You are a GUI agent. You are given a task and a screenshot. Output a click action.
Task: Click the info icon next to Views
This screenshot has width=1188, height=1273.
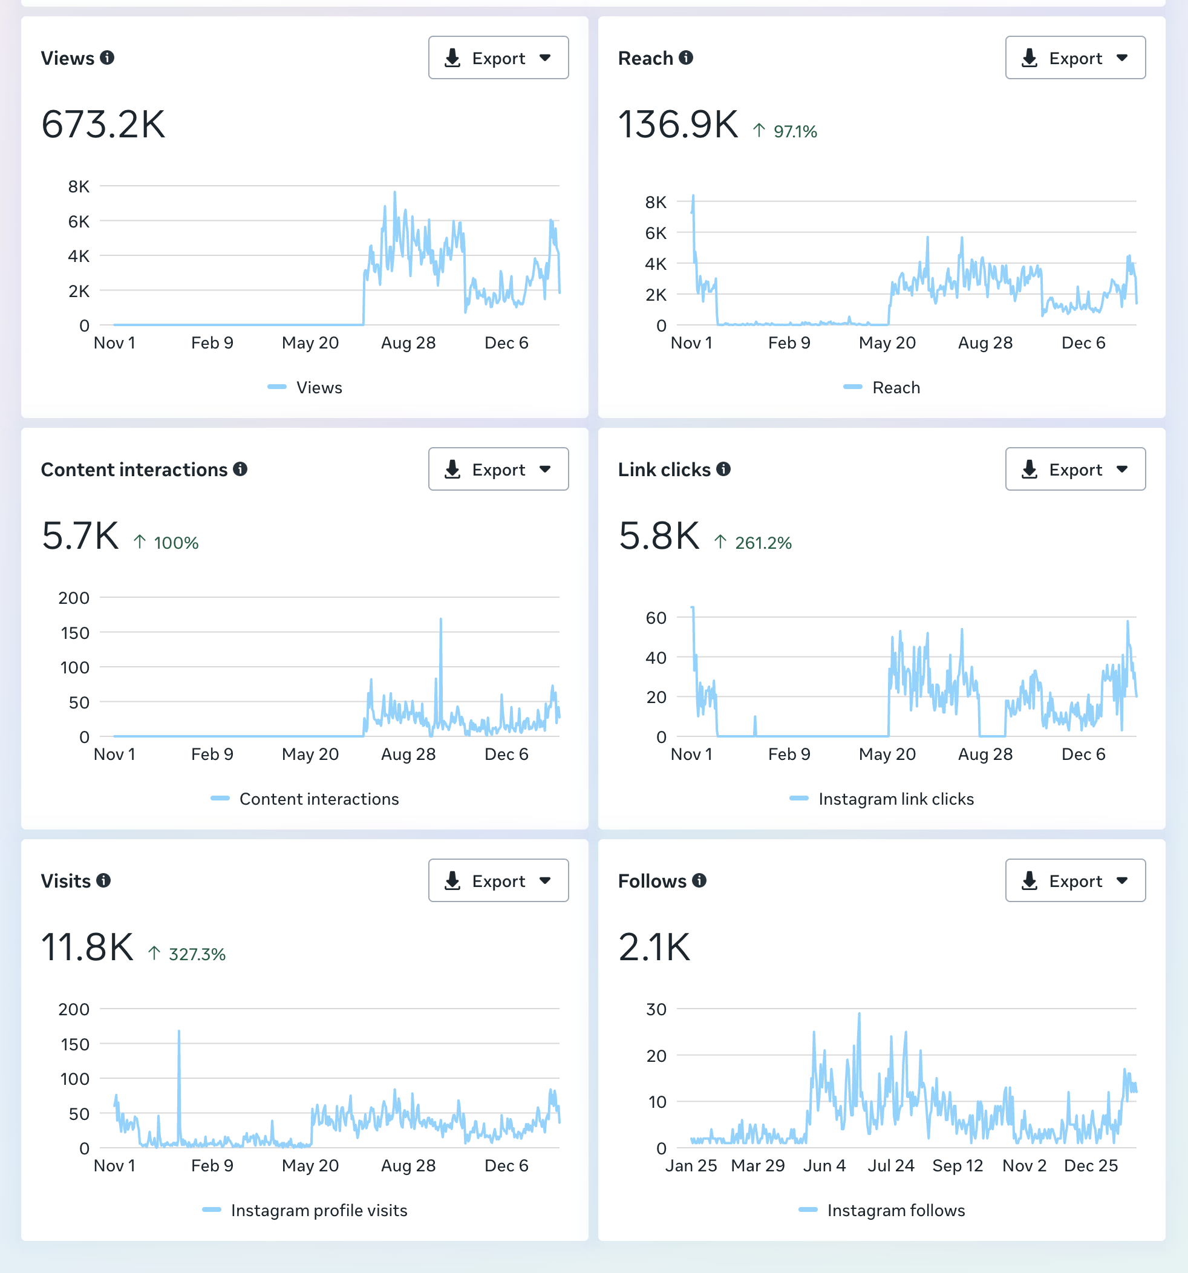(108, 57)
